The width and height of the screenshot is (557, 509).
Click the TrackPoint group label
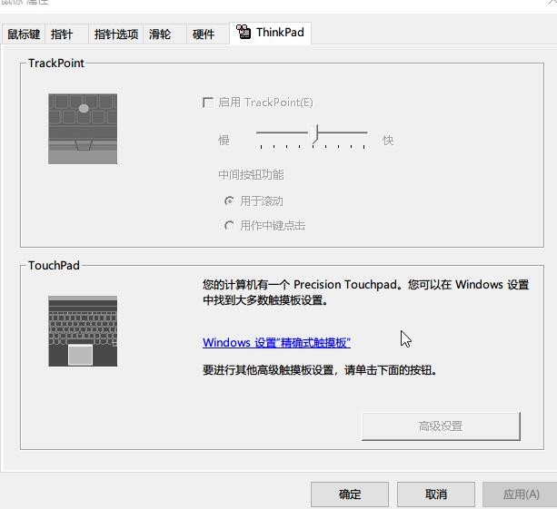click(56, 64)
